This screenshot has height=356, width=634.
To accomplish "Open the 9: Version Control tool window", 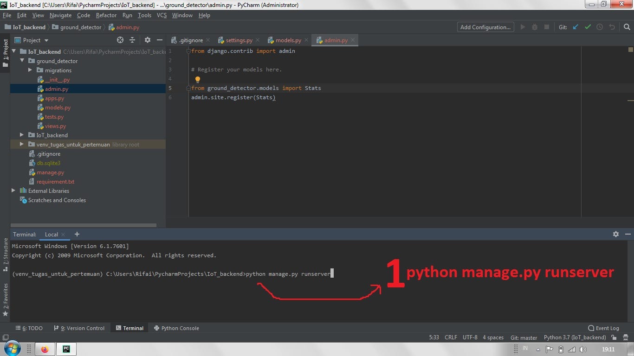I will coord(79,328).
